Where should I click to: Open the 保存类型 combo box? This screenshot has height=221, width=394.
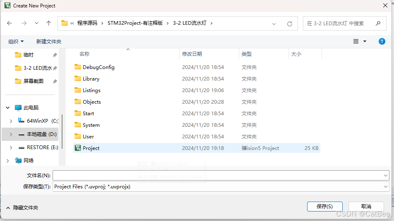tap(221, 187)
